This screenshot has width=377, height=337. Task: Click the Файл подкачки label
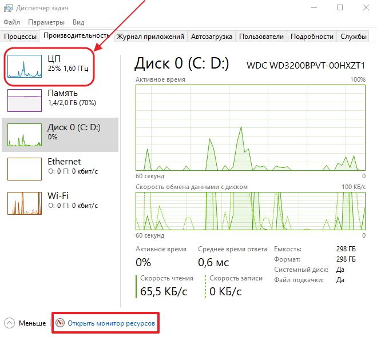pos(299,280)
